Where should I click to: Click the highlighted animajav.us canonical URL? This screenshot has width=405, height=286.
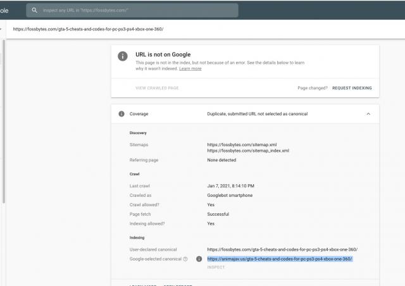click(x=280, y=259)
